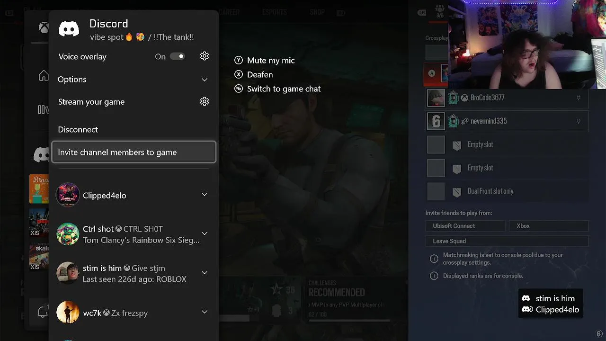Image resolution: width=606 pixels, height=341 pixels.
Task: Click 'Last seen 226d ago: ROBLOX' status text
Action: pos(134,279)
